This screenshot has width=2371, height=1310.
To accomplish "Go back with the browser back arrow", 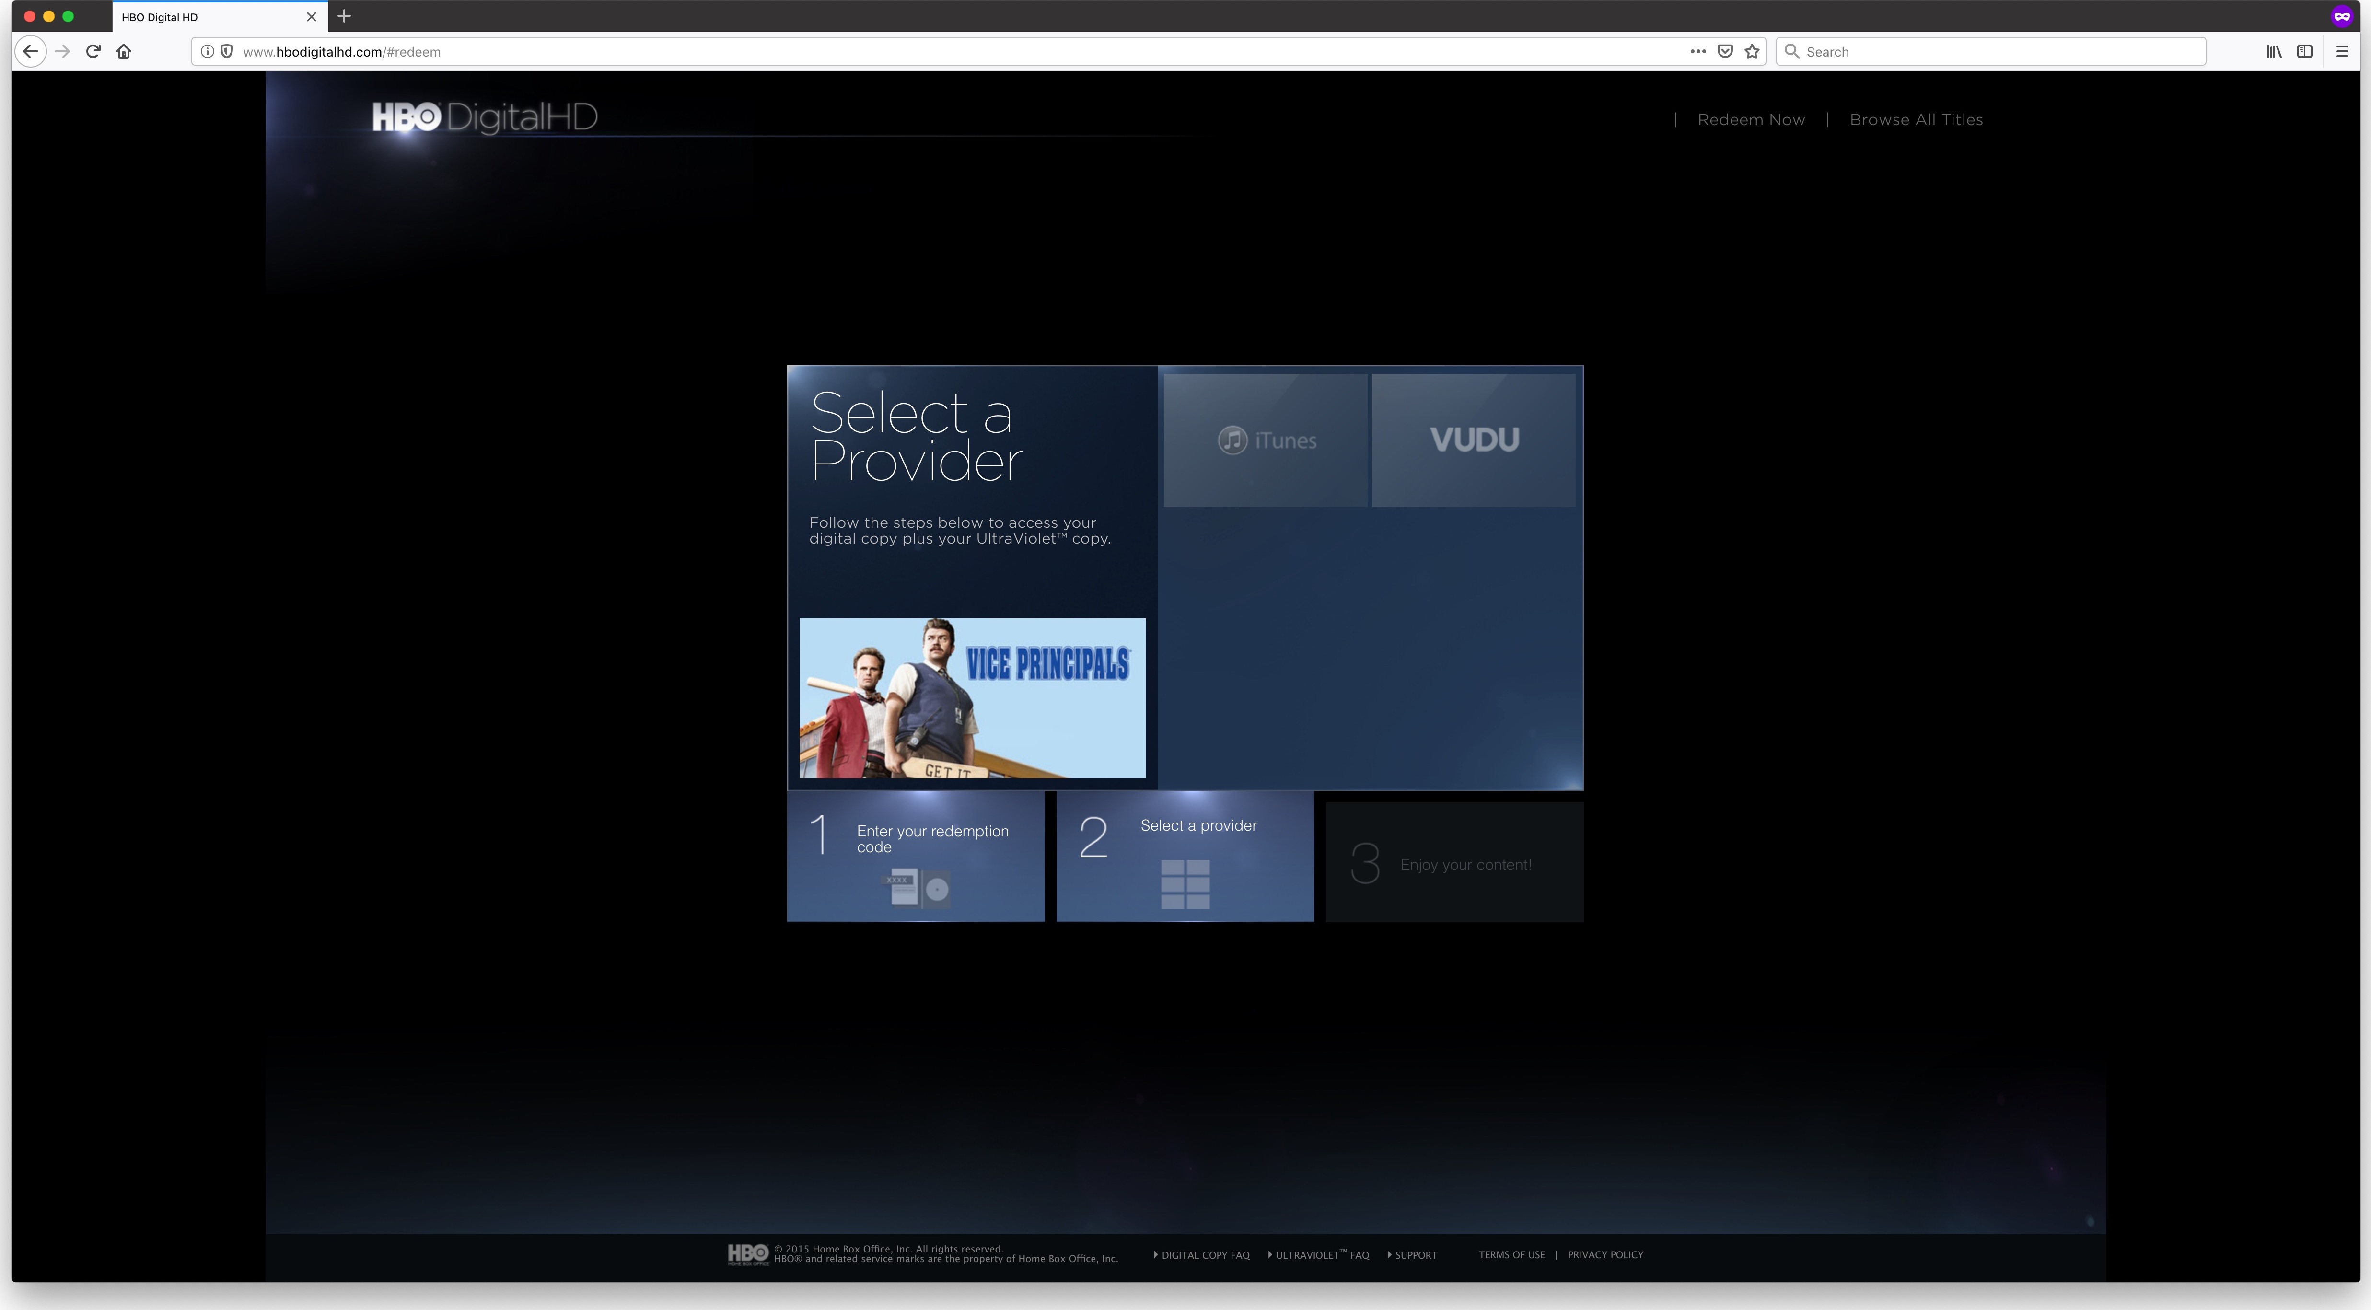I will coord(30,52).
